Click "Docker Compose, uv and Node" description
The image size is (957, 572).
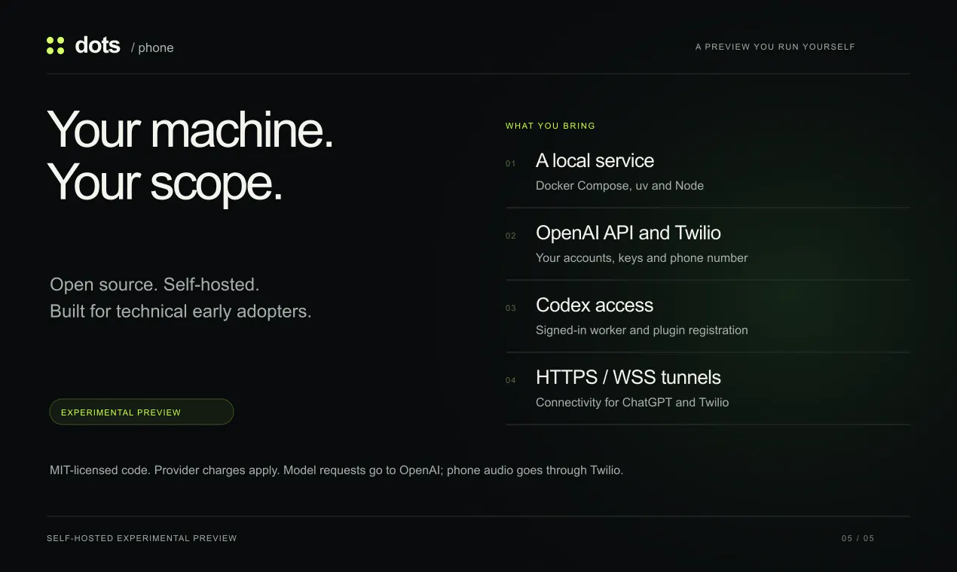619,186
